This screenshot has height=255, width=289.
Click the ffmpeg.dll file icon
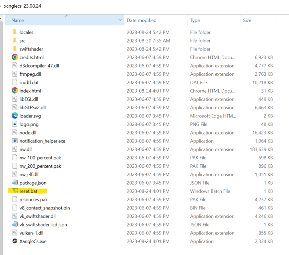click(15, 74)
